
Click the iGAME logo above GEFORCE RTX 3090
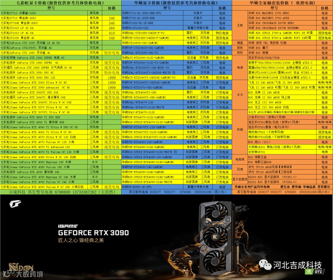pos(68,226)
